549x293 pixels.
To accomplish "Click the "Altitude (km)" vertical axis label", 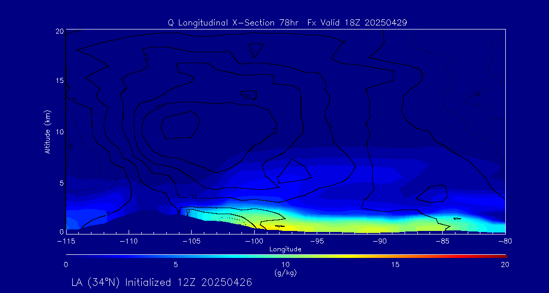I will point(47,132).
